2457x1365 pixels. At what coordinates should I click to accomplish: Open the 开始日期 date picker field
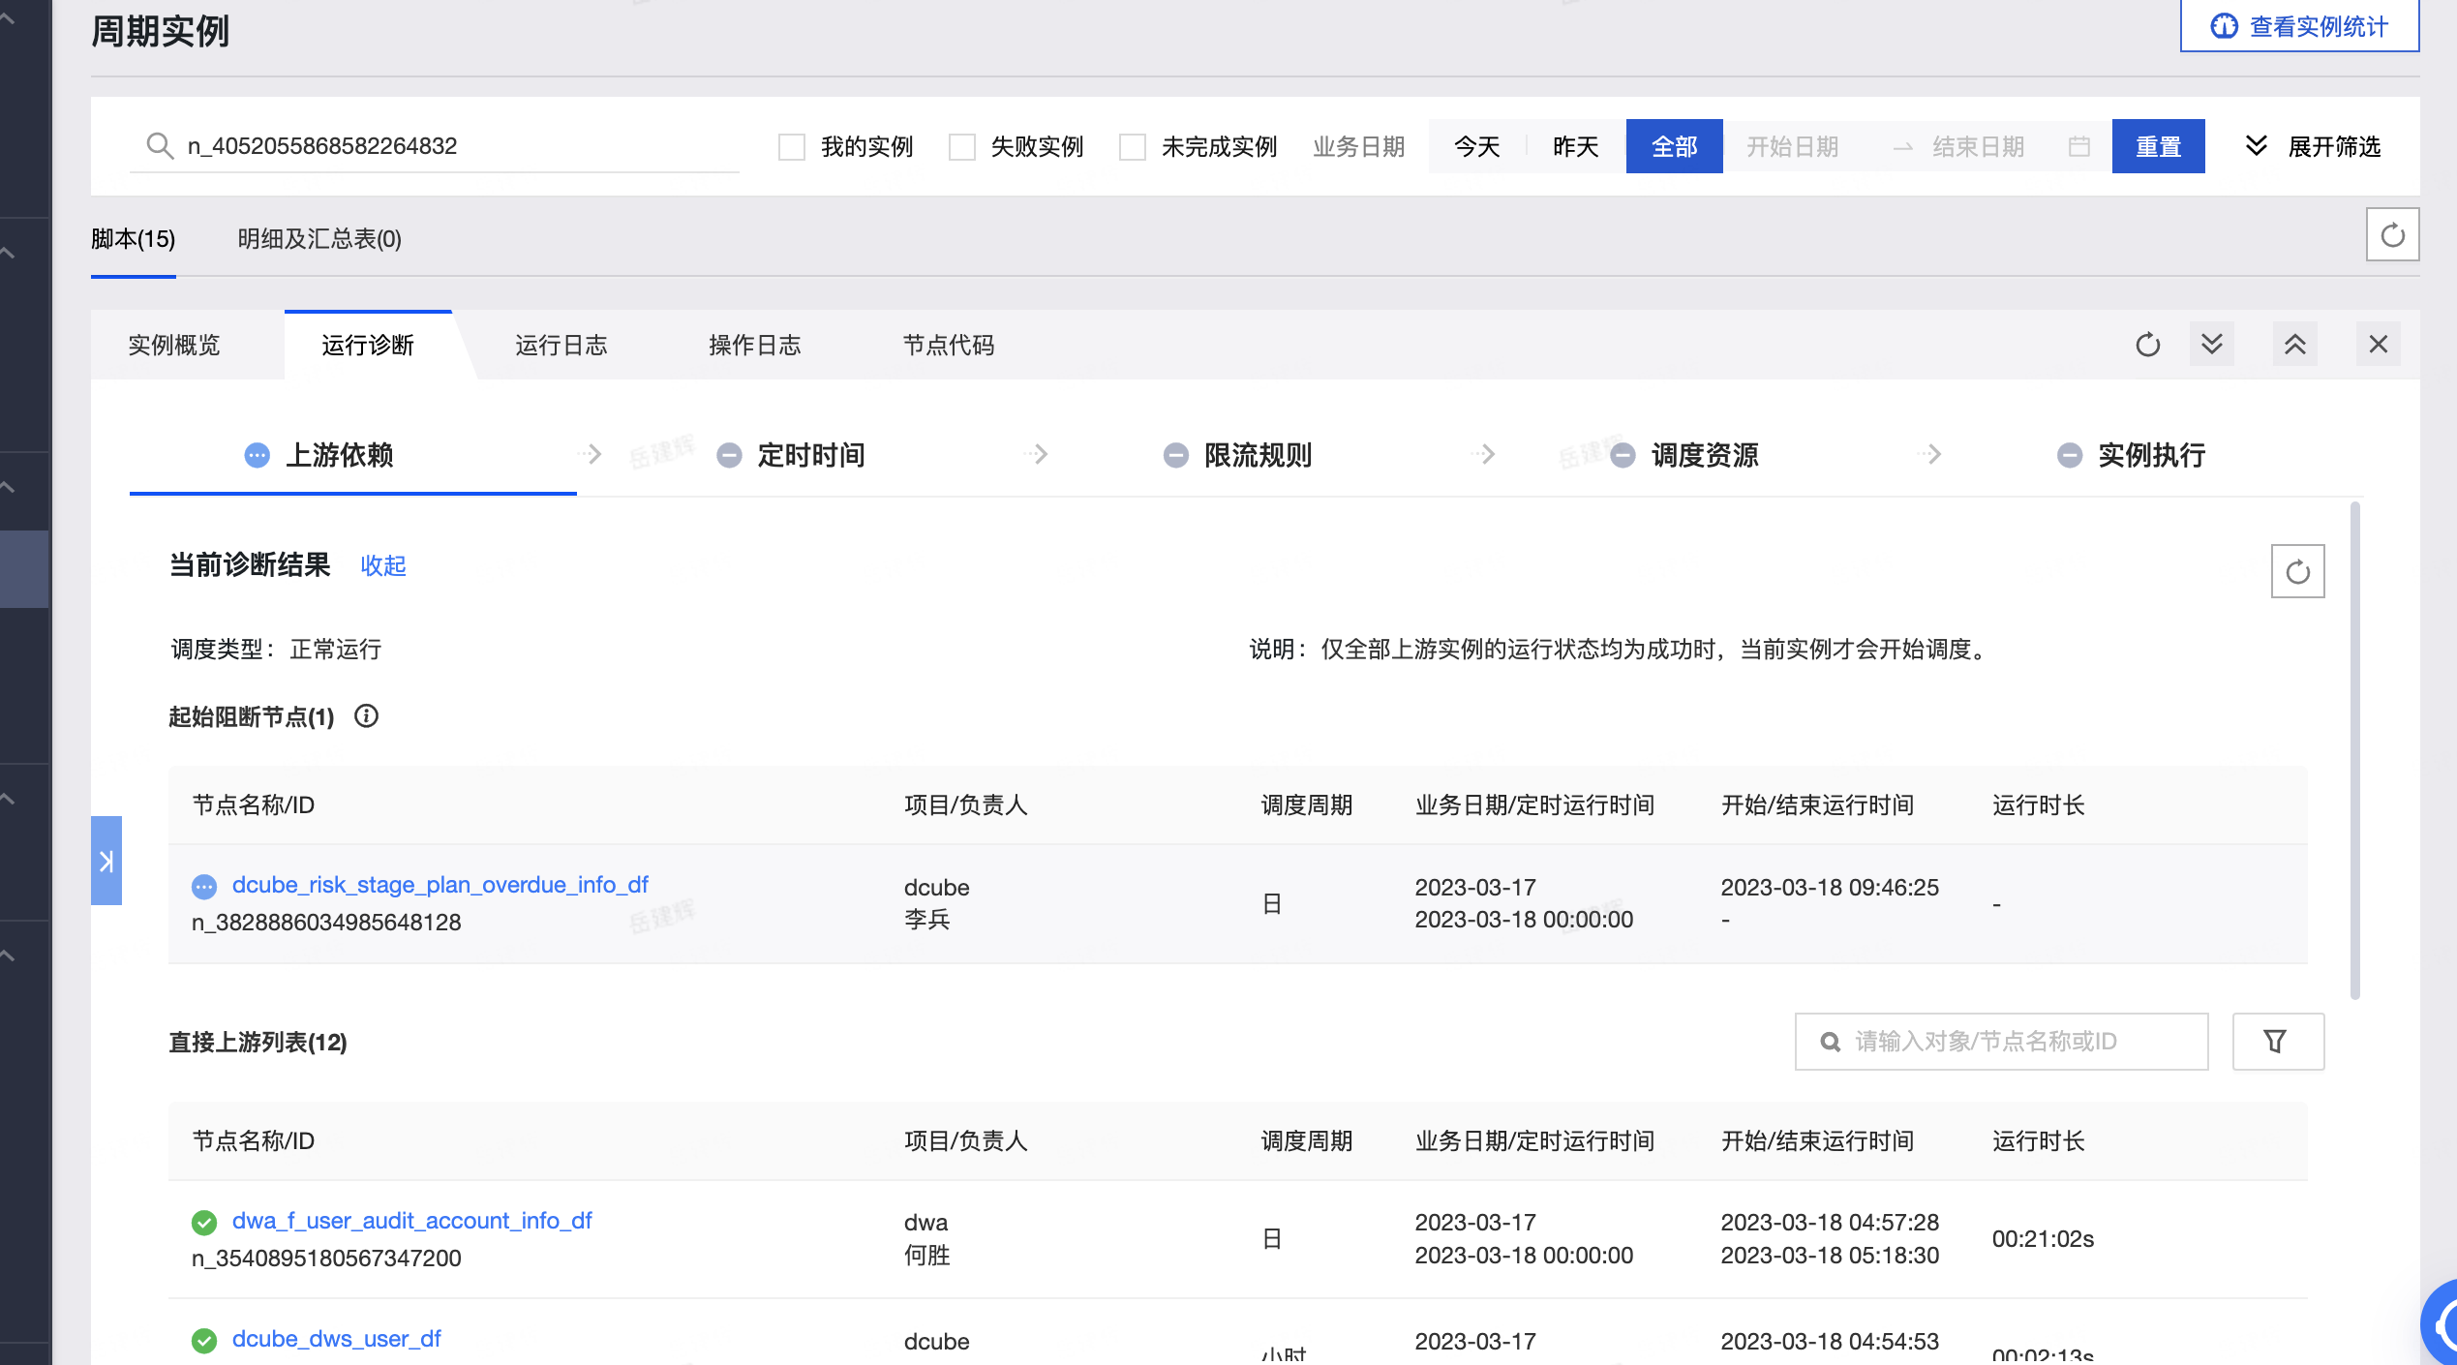[x=1793, y=146]
